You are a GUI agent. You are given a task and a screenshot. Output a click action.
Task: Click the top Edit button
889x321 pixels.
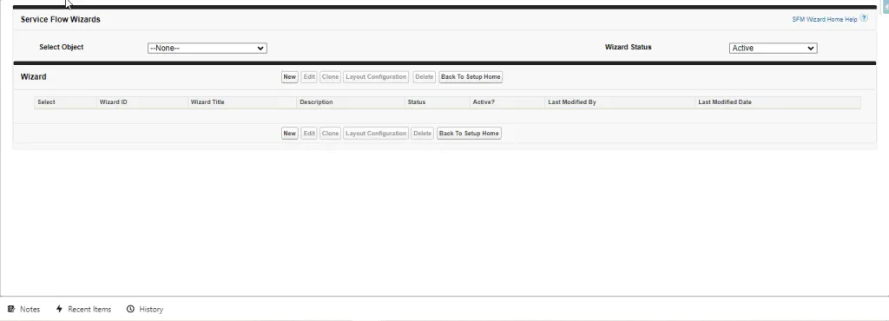[x=309, y=77]
